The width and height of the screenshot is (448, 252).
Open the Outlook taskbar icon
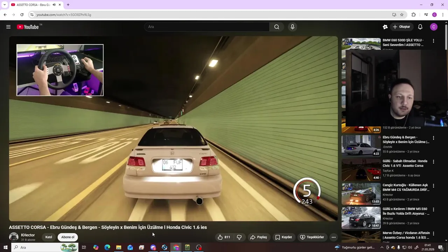tap(130, 247)
